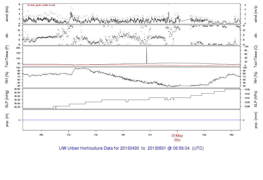Click the '1028' hPa tick value
Screen dimensions: 263x180
[x=247, y=106]
